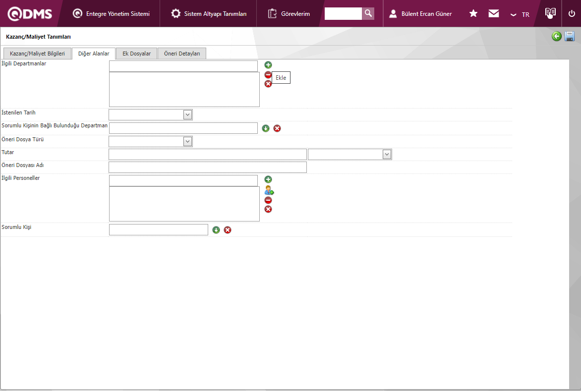This screenshot has width=581, height=391.
Task: Click the magnifier search button
Action: (x=368, y=14)
